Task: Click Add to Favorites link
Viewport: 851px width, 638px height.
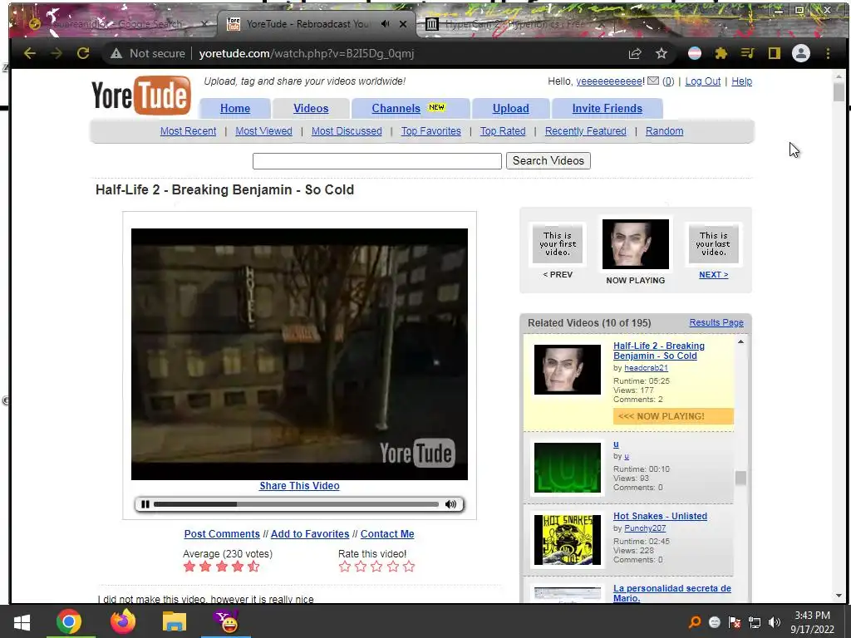Action: [x=310, y=534]
